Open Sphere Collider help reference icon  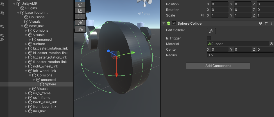[x=260, y=23]
